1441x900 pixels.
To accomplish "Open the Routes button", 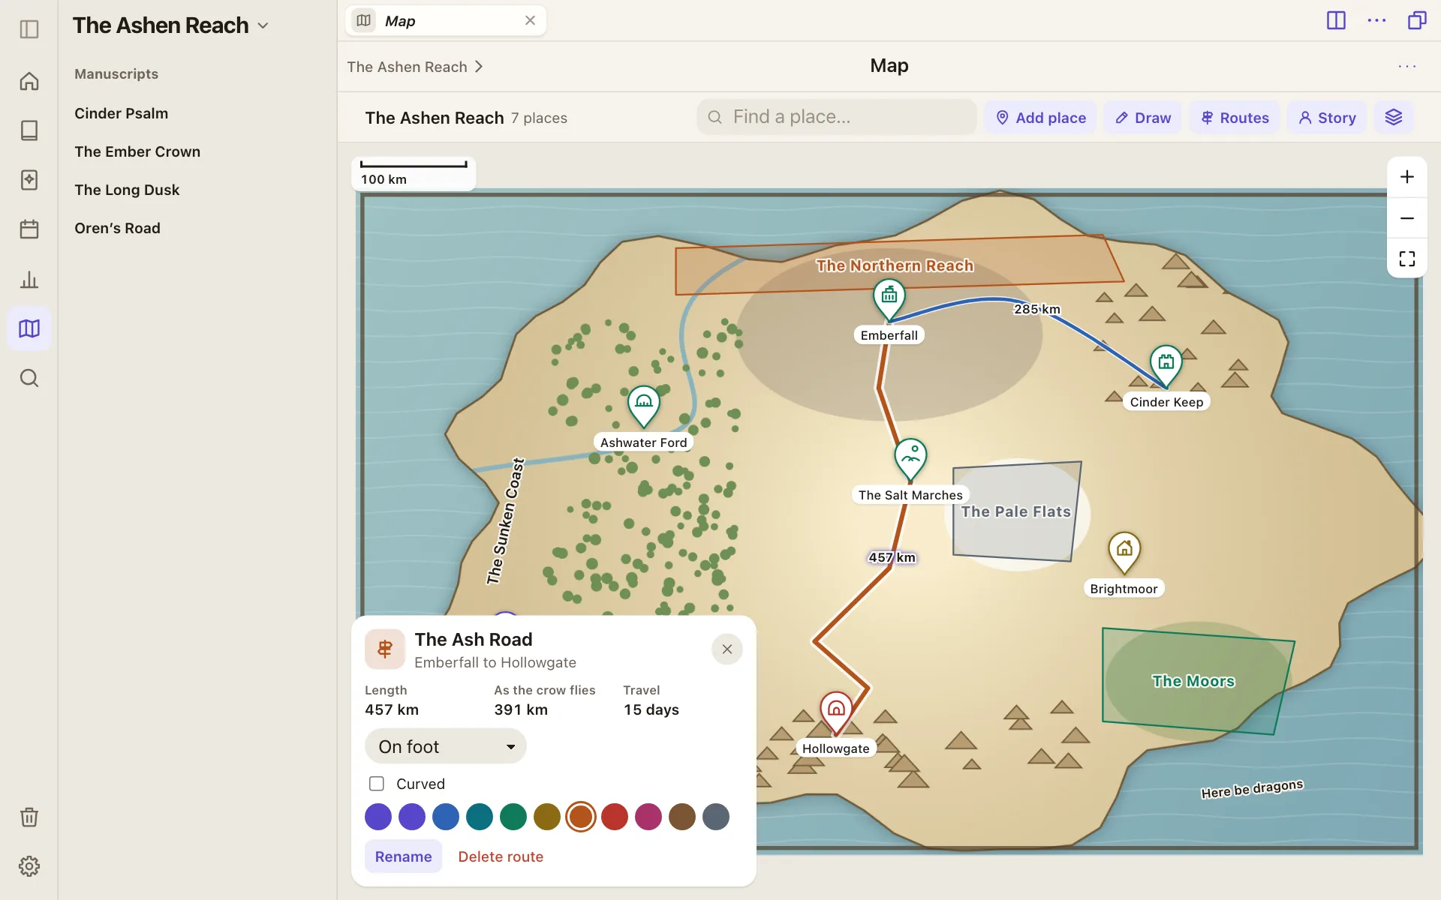I will pos(1235,118).
